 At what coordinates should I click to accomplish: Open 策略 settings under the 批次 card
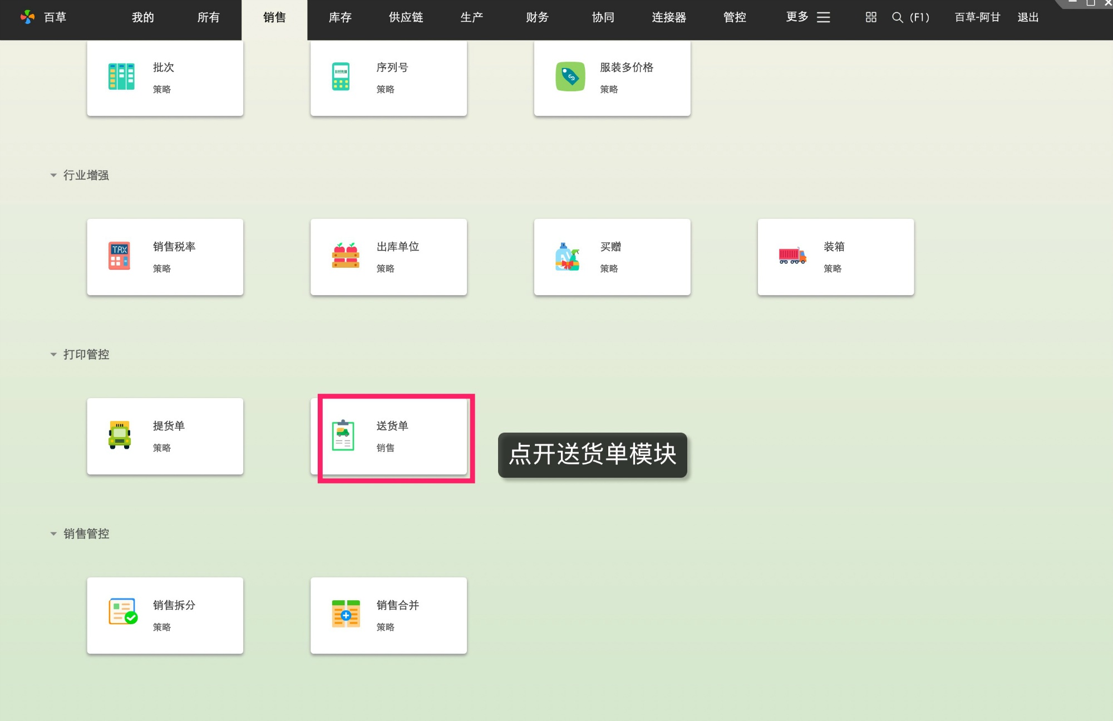pyautogui.click(x=162, y=89)
